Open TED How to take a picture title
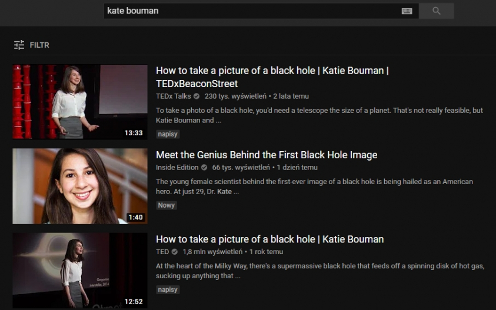496x310 pixels. tap(269, 239)
